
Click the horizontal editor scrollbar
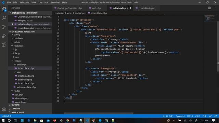pyautogui.click(x=99, y=113)
